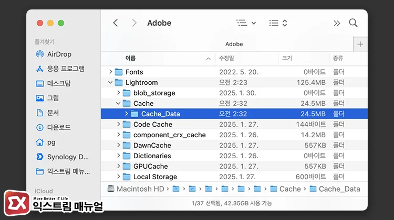
Task: Expand the blob_storage folder
Action: [x=118, y=93]
